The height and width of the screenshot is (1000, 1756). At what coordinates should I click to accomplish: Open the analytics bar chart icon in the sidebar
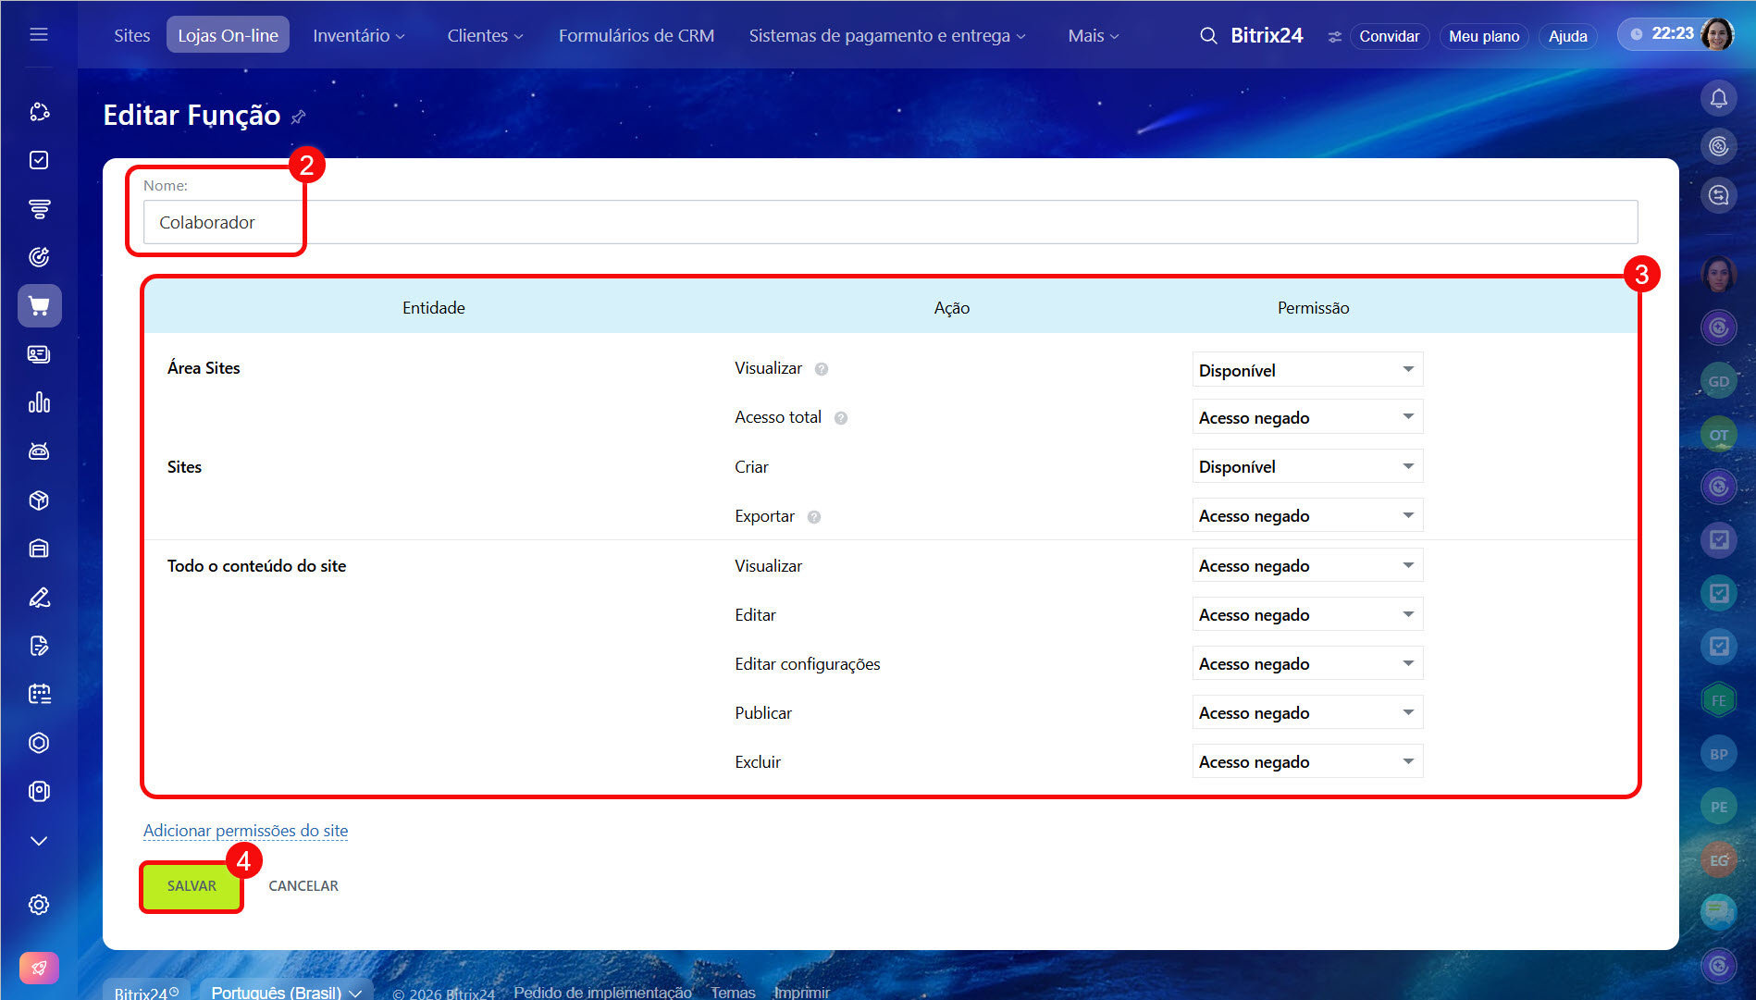[39, 402]
